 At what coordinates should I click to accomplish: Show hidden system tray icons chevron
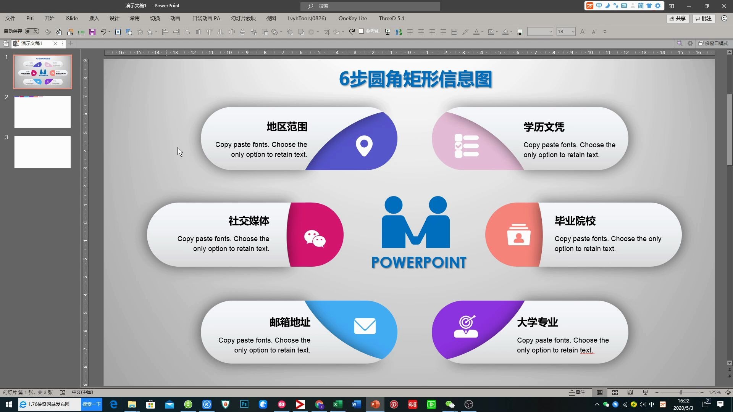click(597, 404)
